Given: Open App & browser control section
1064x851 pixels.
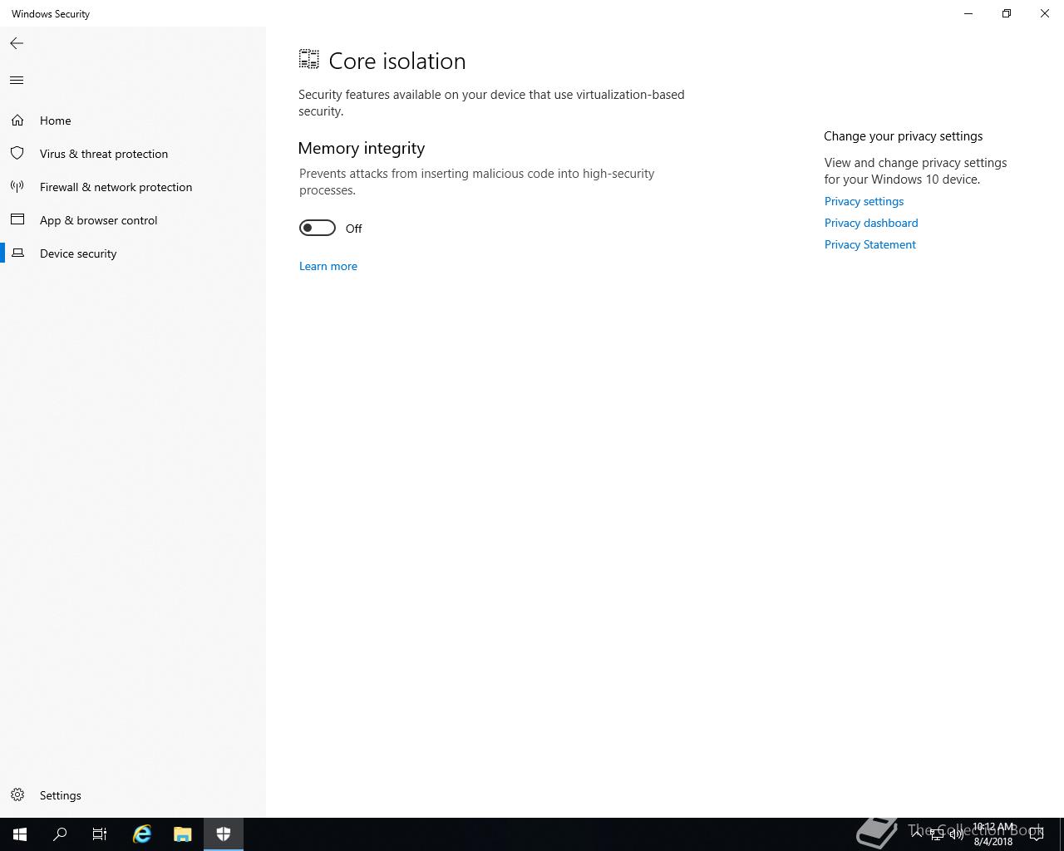Looking at the screenshot, I should click(x=133, y=220).
